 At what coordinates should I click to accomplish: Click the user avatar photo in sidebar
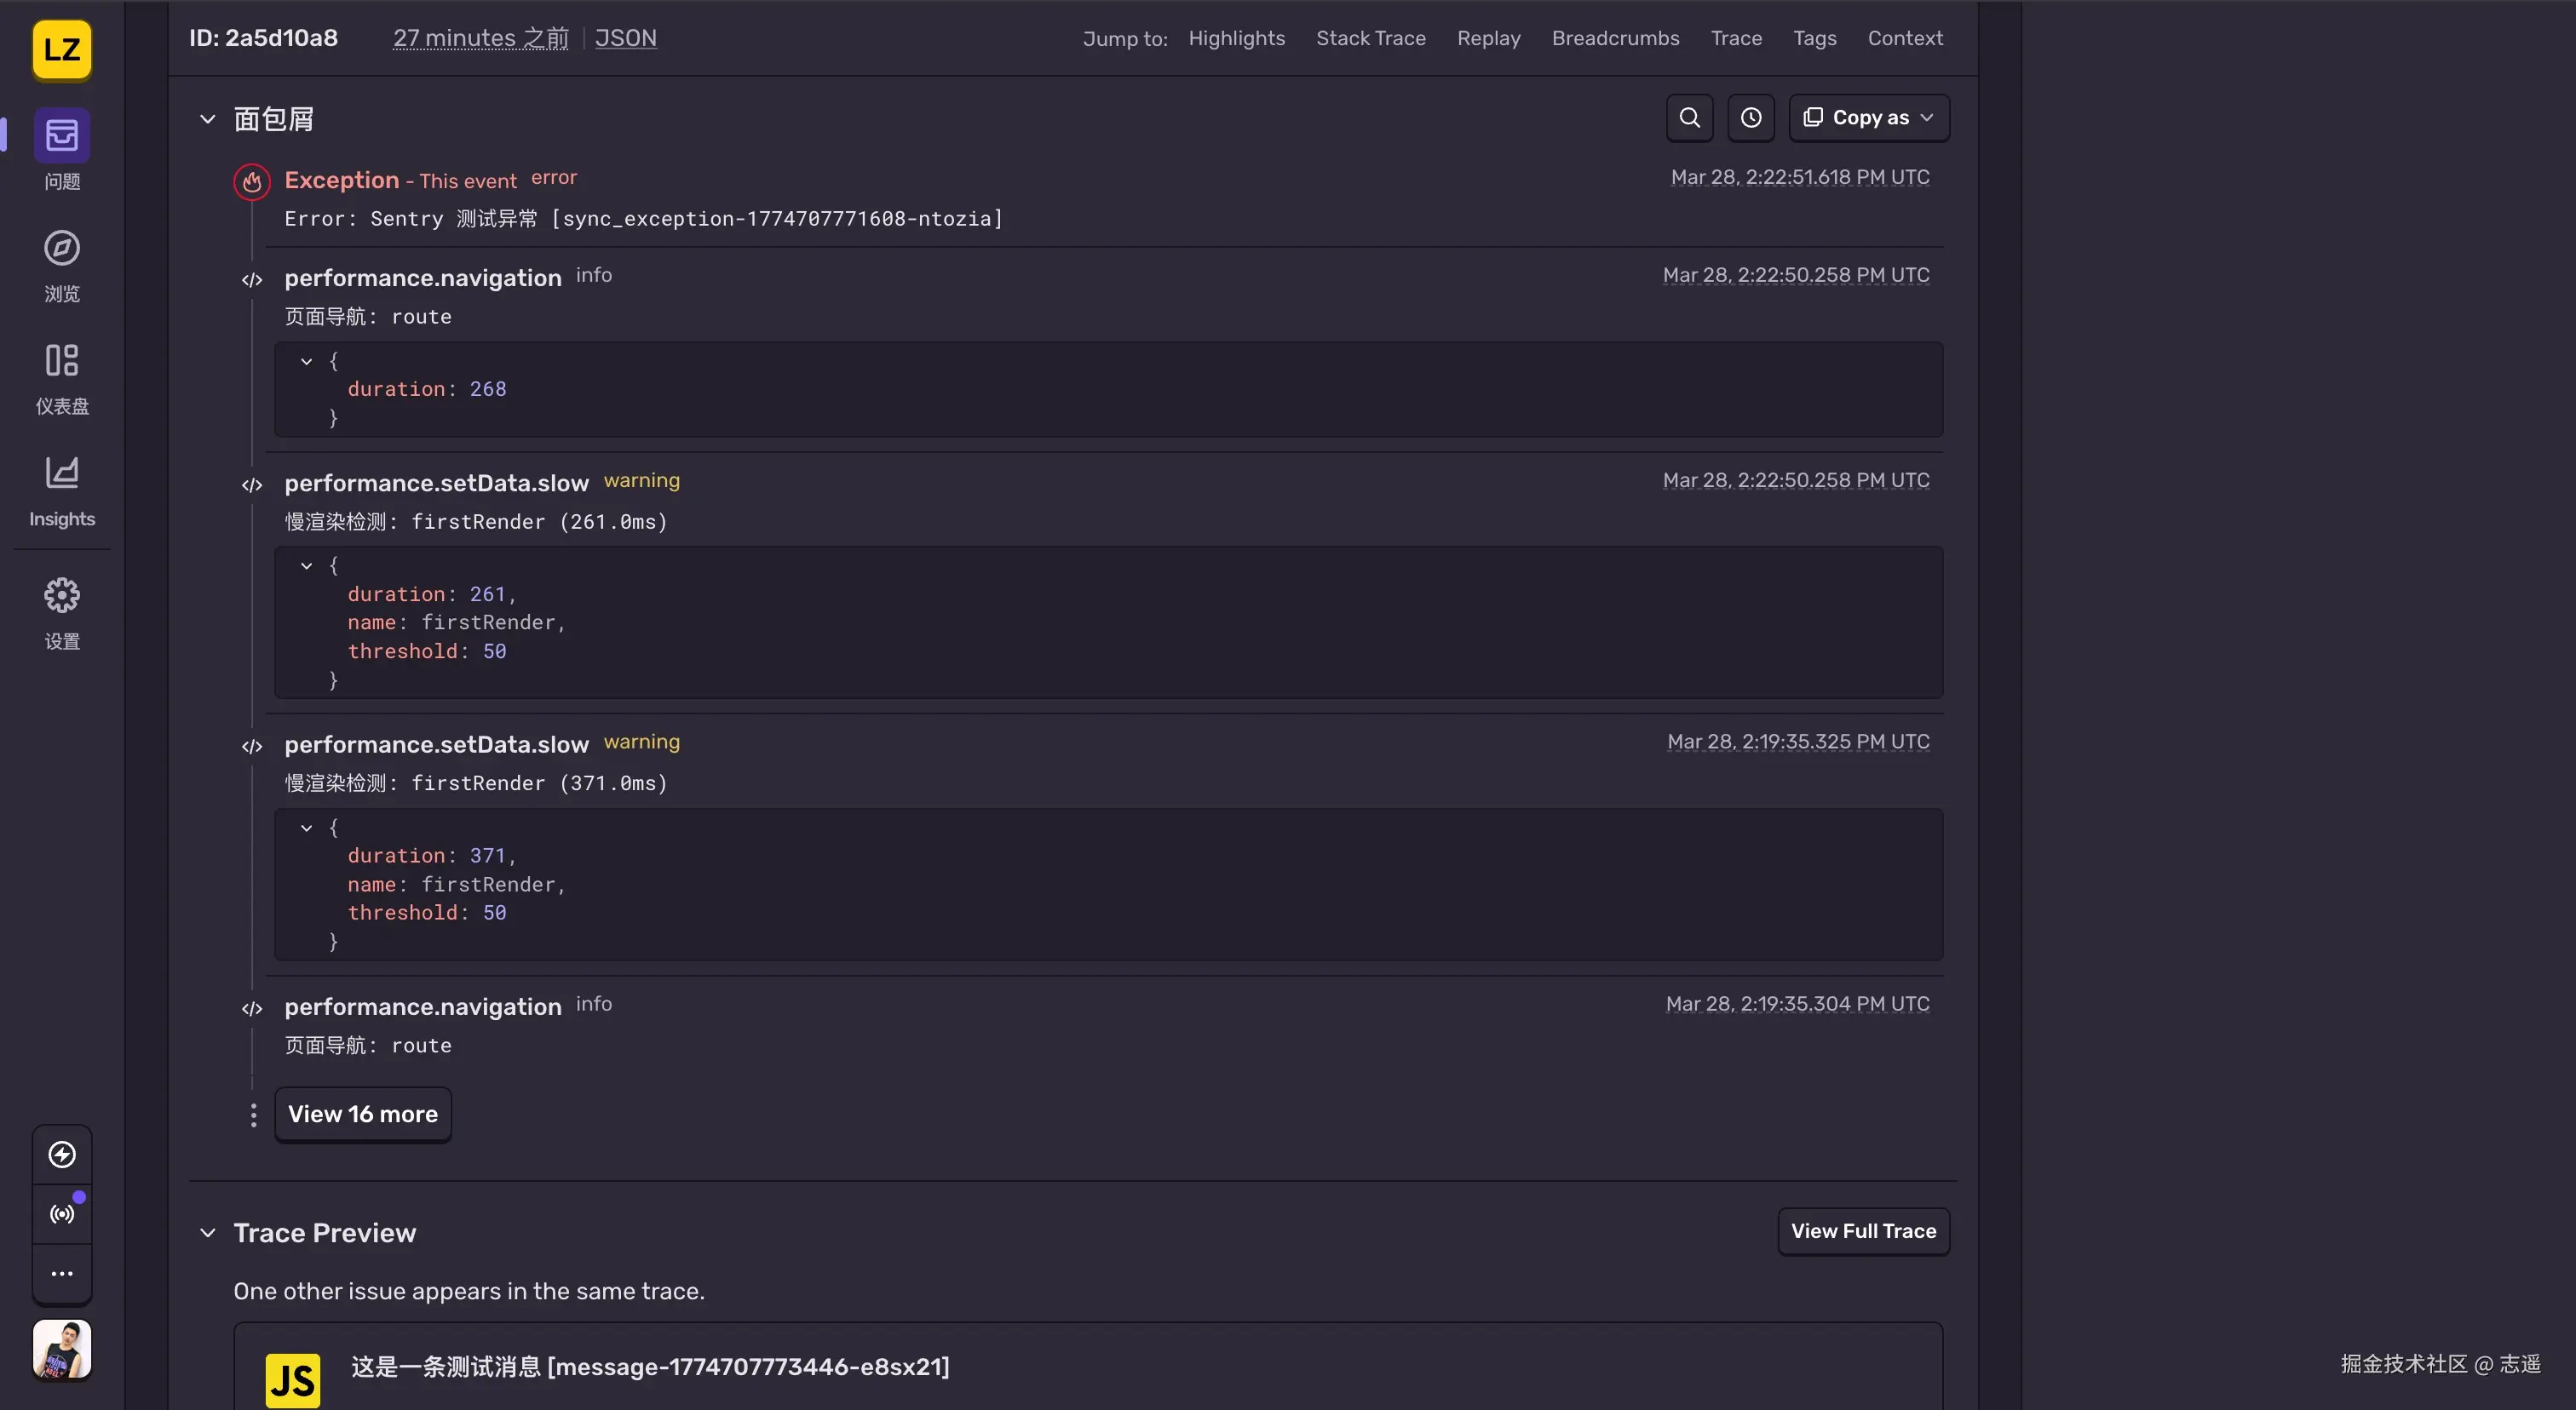62,1349
